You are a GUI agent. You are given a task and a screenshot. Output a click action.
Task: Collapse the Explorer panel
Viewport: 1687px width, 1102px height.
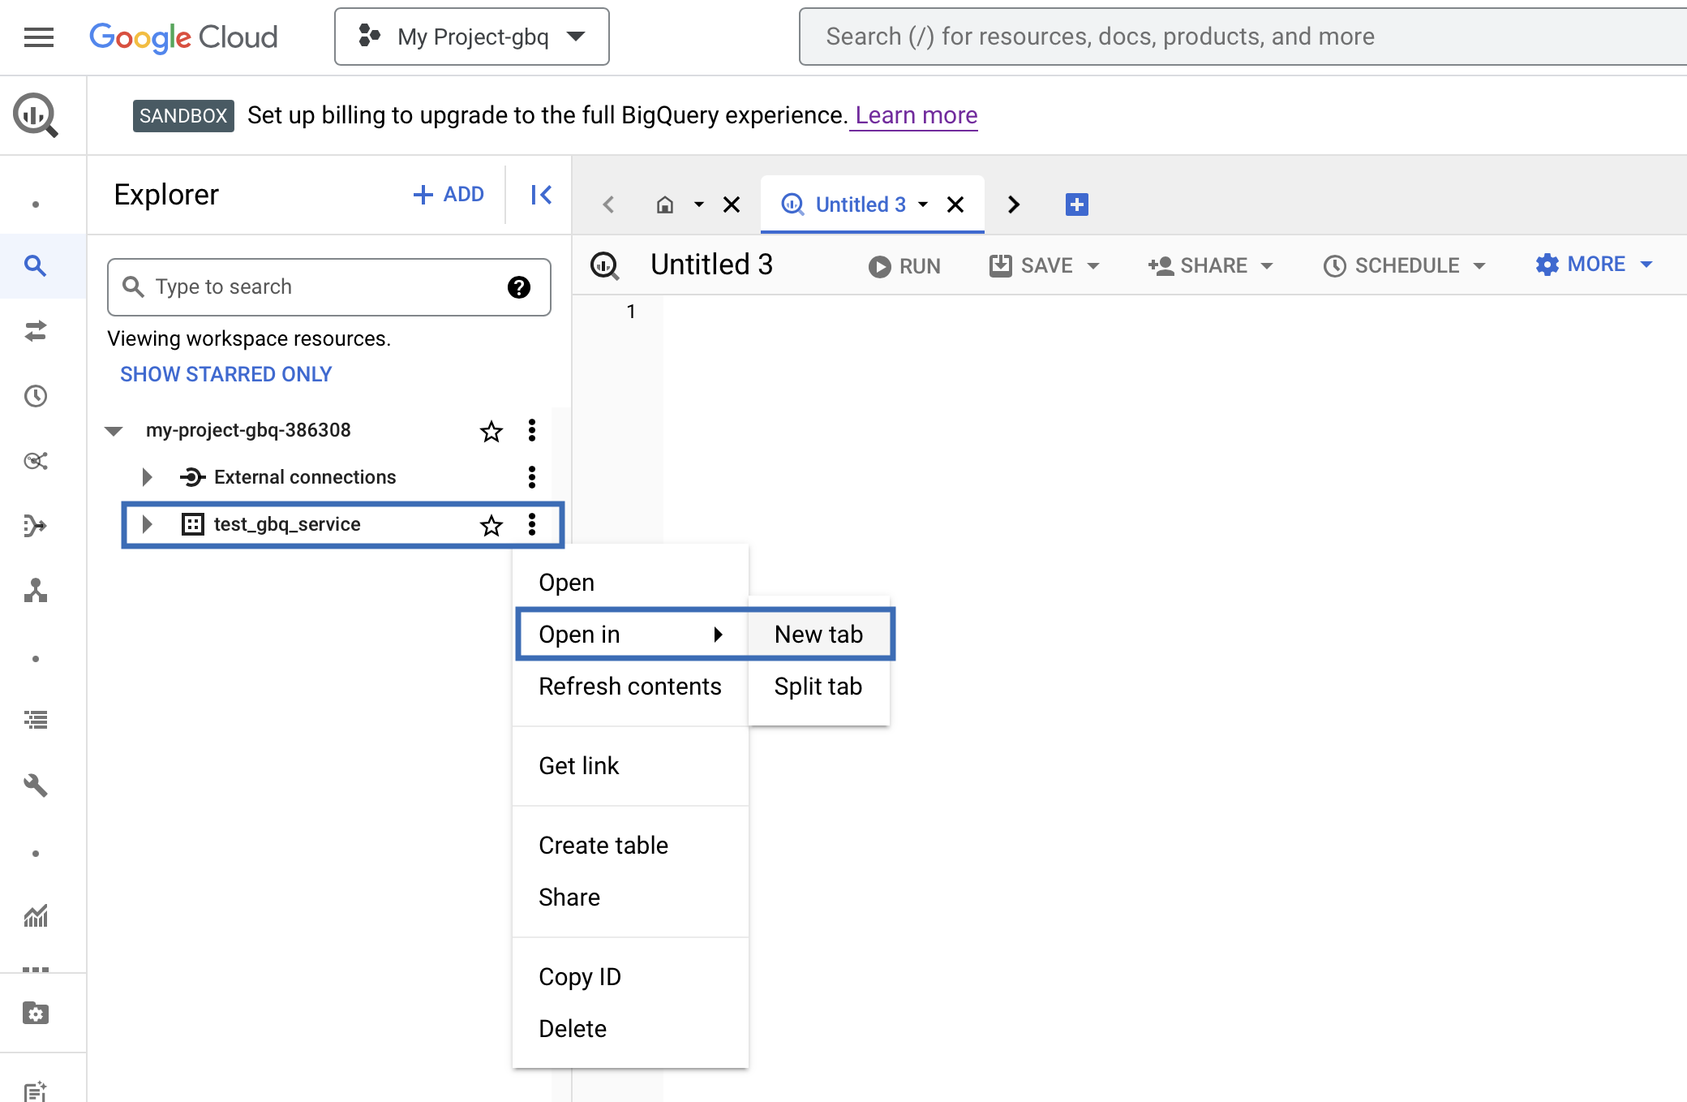(x=541, y=195)
